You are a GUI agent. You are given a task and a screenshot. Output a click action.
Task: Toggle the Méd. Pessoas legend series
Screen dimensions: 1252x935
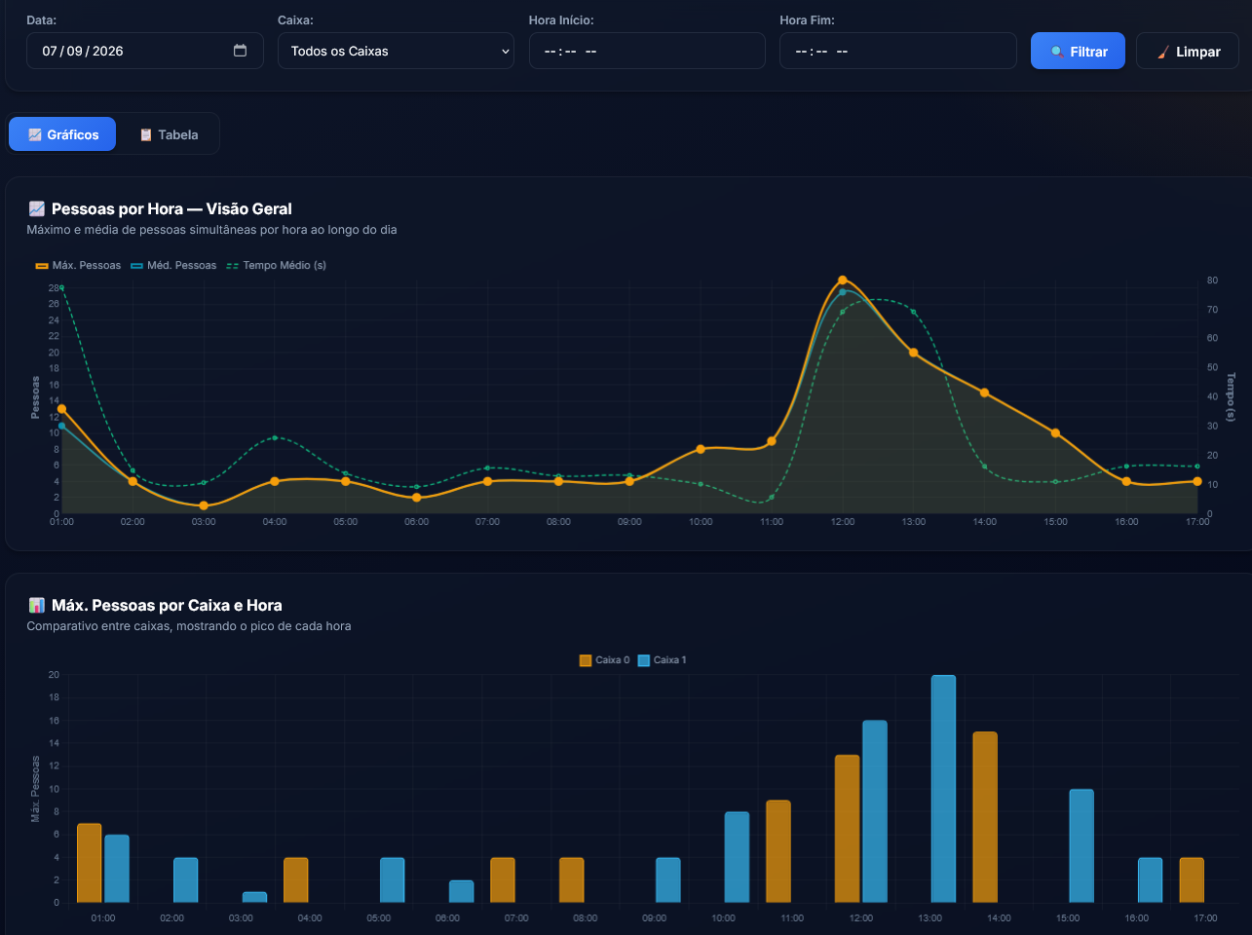pyautogui.click(x=173, y=265)
